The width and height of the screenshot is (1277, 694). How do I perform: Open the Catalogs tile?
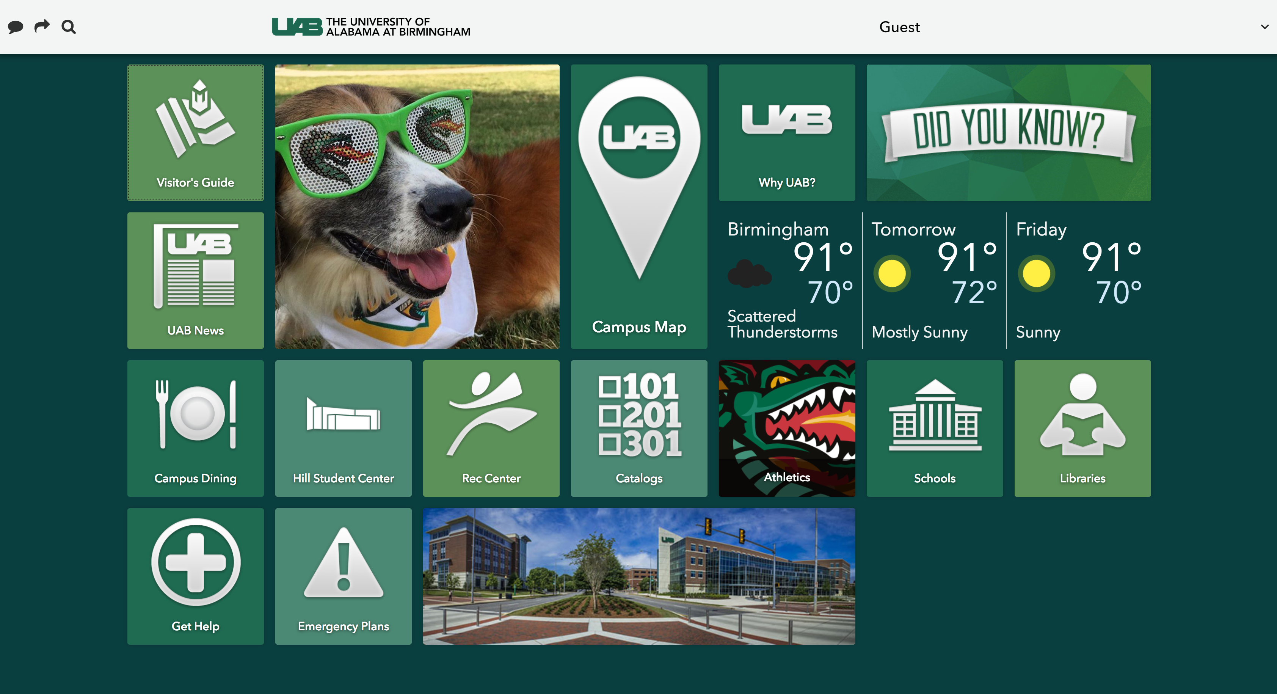[638, 428]
